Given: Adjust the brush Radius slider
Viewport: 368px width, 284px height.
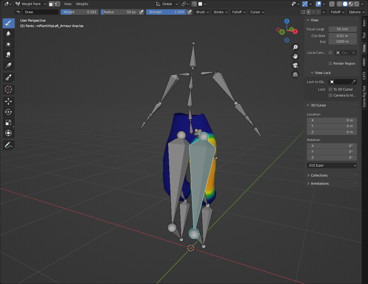Looking at the screenshot, I should pos(119,12).
